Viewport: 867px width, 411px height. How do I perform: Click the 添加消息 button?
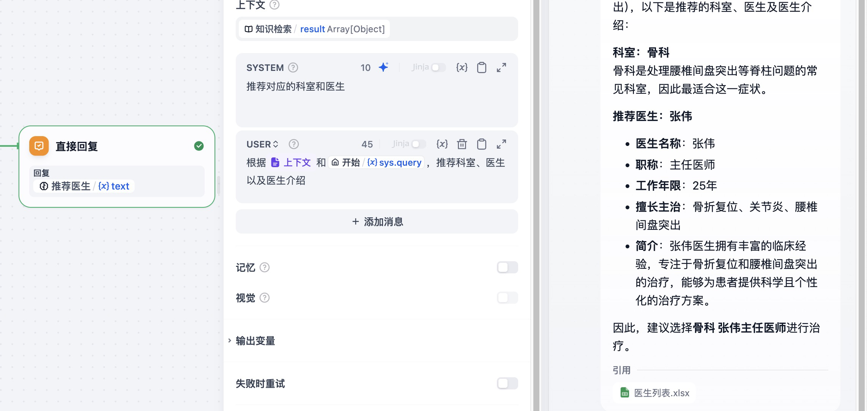point(377,221)
